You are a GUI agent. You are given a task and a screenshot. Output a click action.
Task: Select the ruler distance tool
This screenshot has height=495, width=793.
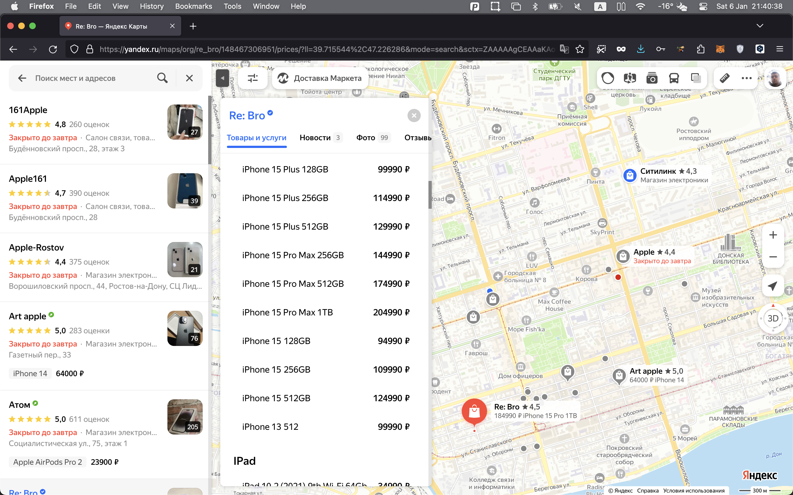point(724,78)
